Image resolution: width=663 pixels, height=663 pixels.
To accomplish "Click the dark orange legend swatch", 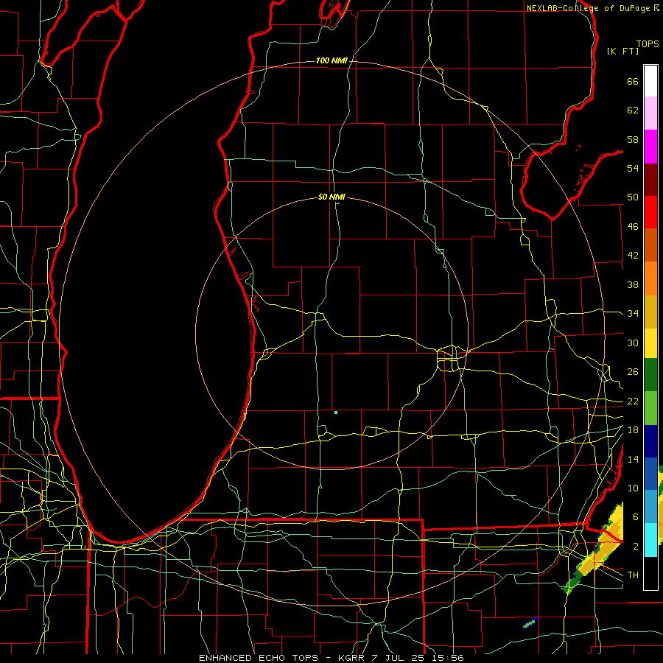I will pos(650,245).
